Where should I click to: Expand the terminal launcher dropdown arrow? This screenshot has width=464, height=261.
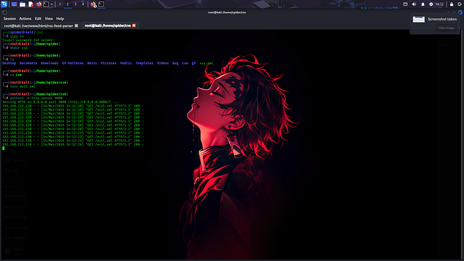tap(52, 4)
